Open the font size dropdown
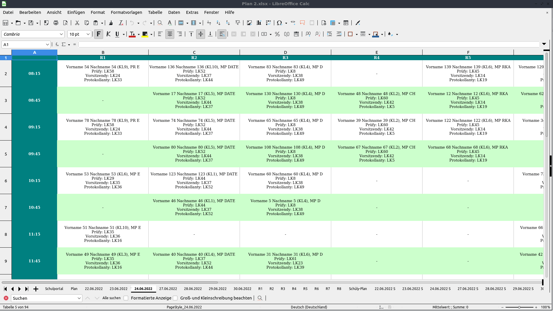The image size is (553, 311). pyautogui.click(x=88, y=34)
